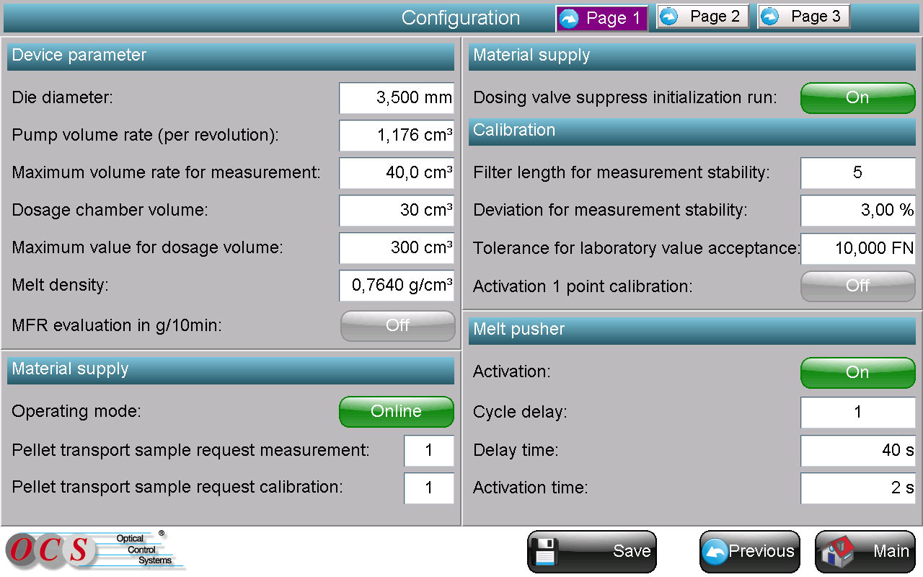Click the 'Activation 1 point calibration:' label
Viewport: 923px width, 577px height.
583,286
